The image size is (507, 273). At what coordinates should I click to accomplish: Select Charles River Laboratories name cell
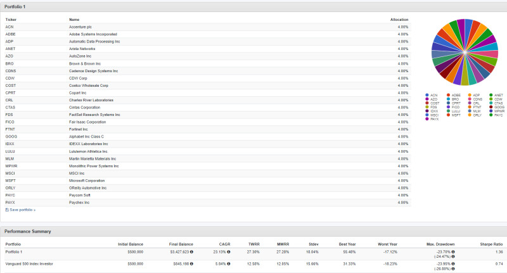point(91,100)
